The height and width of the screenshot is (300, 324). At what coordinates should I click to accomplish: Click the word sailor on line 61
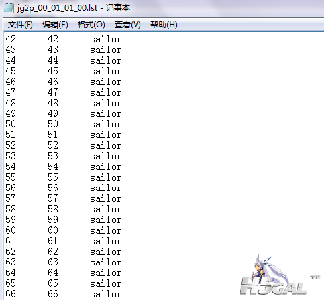tap(106, 241)
